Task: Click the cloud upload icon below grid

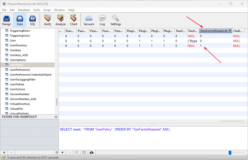Action: click(x=92, y=152)
